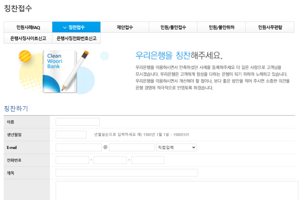Click the 칭찬접수 page title
The image size is (301, 200).
click(x=18, y=9)
